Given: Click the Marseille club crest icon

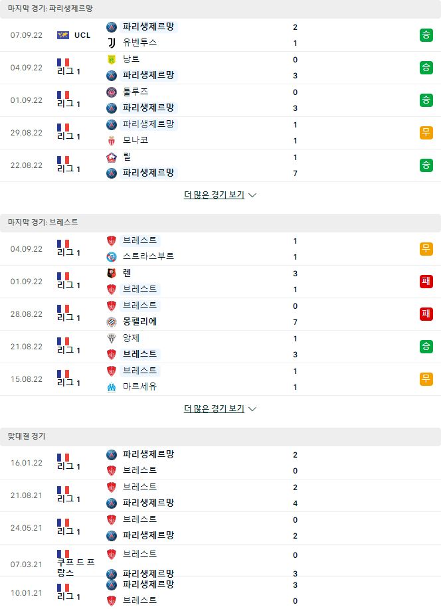Looking at the screenshot, I should (112, 387).
